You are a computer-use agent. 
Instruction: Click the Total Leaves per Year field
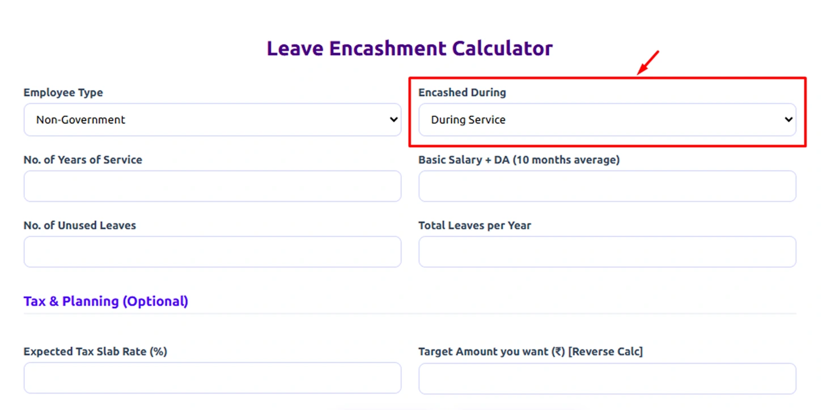coord(607,251)
